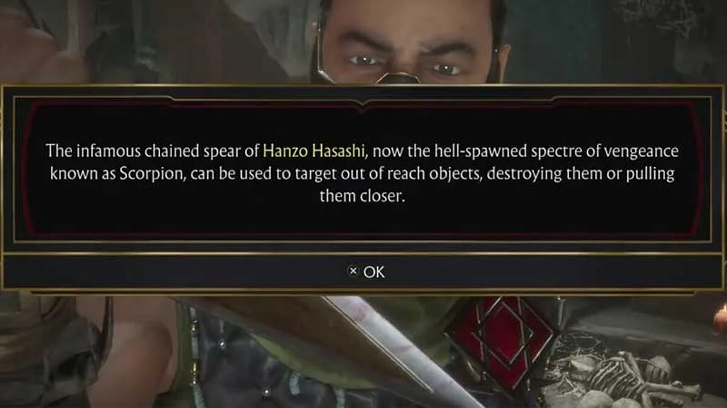Click the final line 'them closer.'
The image size is (727, 408).
[x=362, y=196]
